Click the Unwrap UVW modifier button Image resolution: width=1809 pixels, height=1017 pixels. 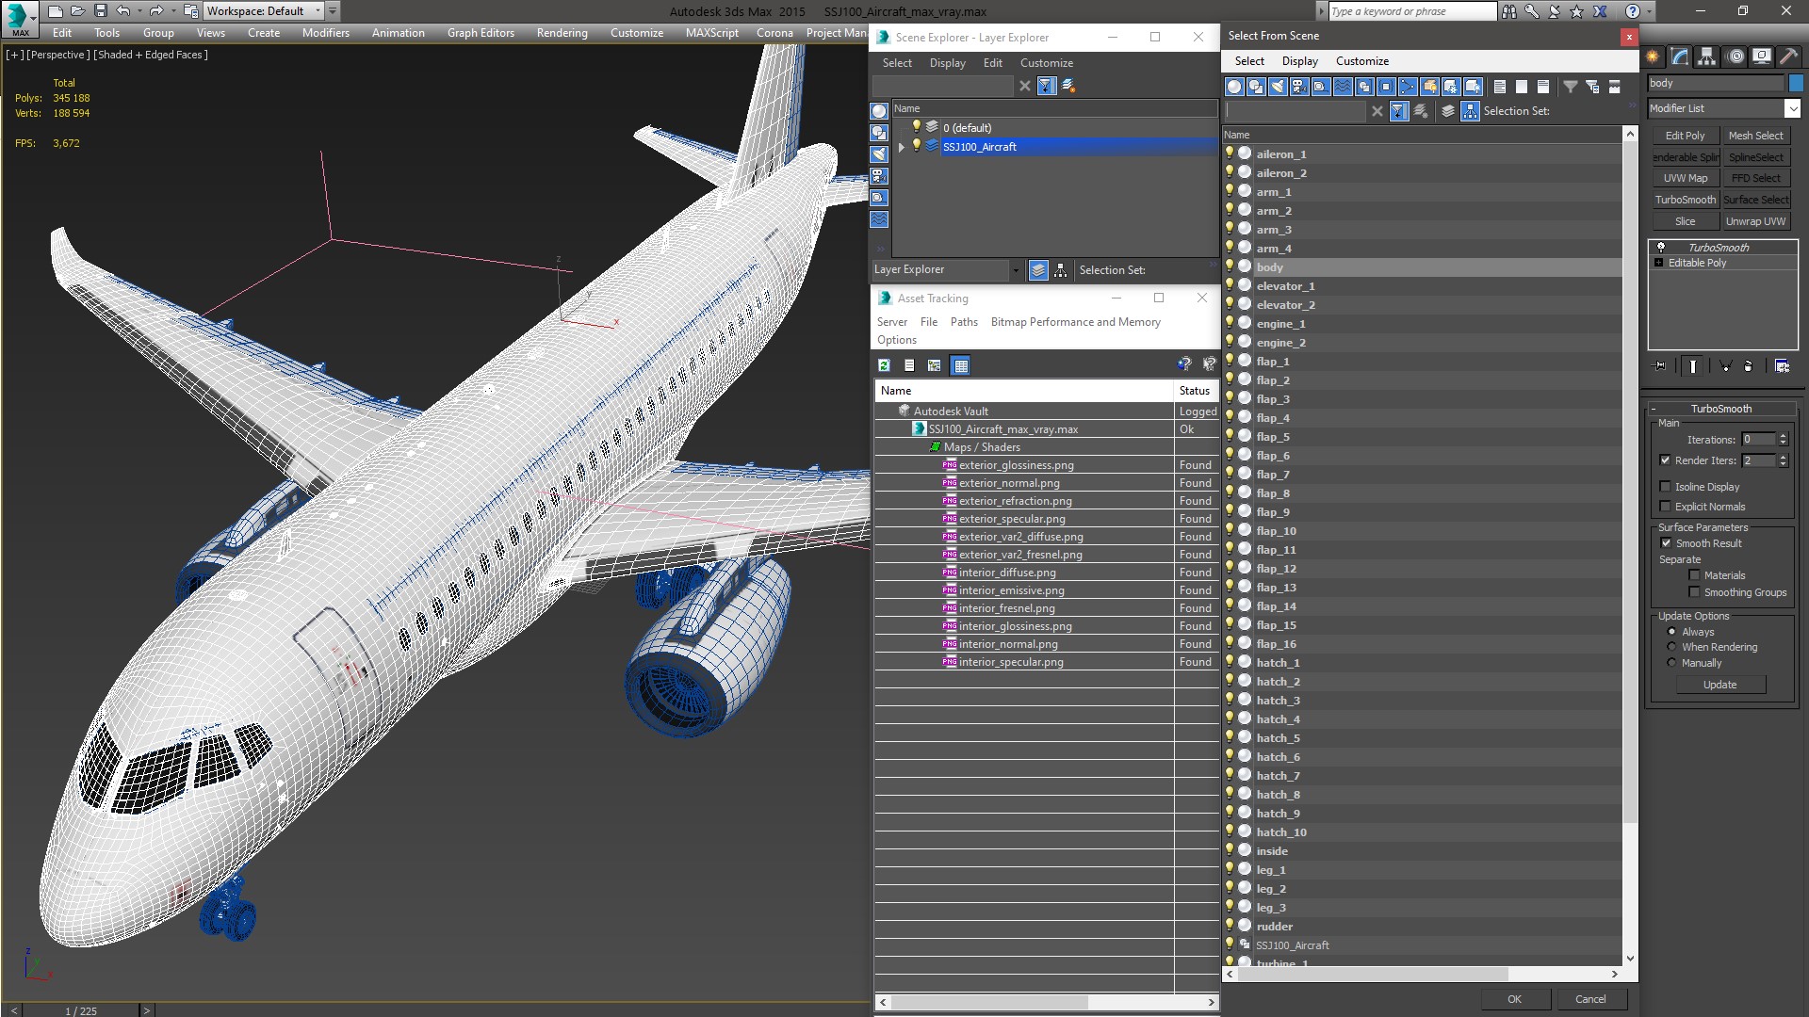point(1756,221)
